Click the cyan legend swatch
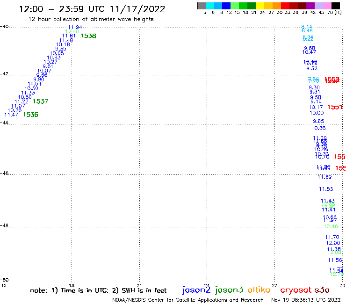346x304 pixels. pos(210,6)
